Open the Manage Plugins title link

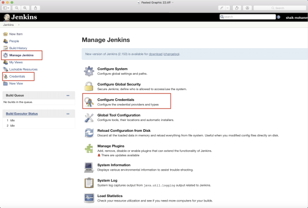[111, 146]
